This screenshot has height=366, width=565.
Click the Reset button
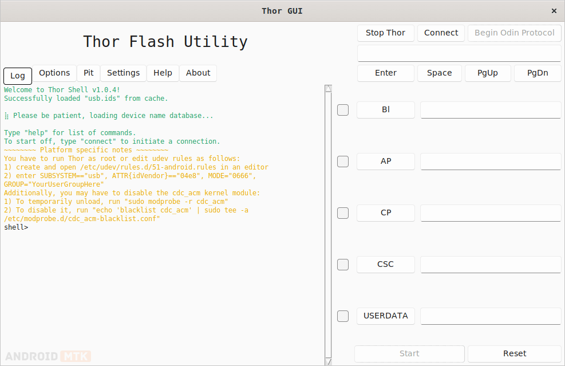click(x=515, y=353)
